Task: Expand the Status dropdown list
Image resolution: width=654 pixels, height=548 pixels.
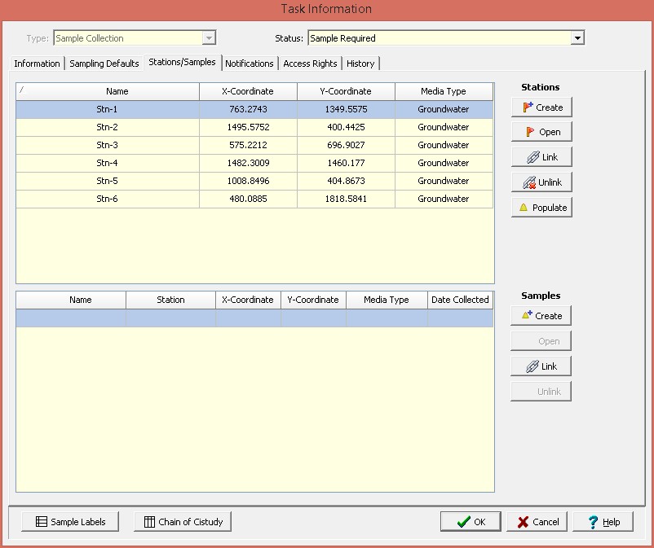Action: [x=577, y=38]
